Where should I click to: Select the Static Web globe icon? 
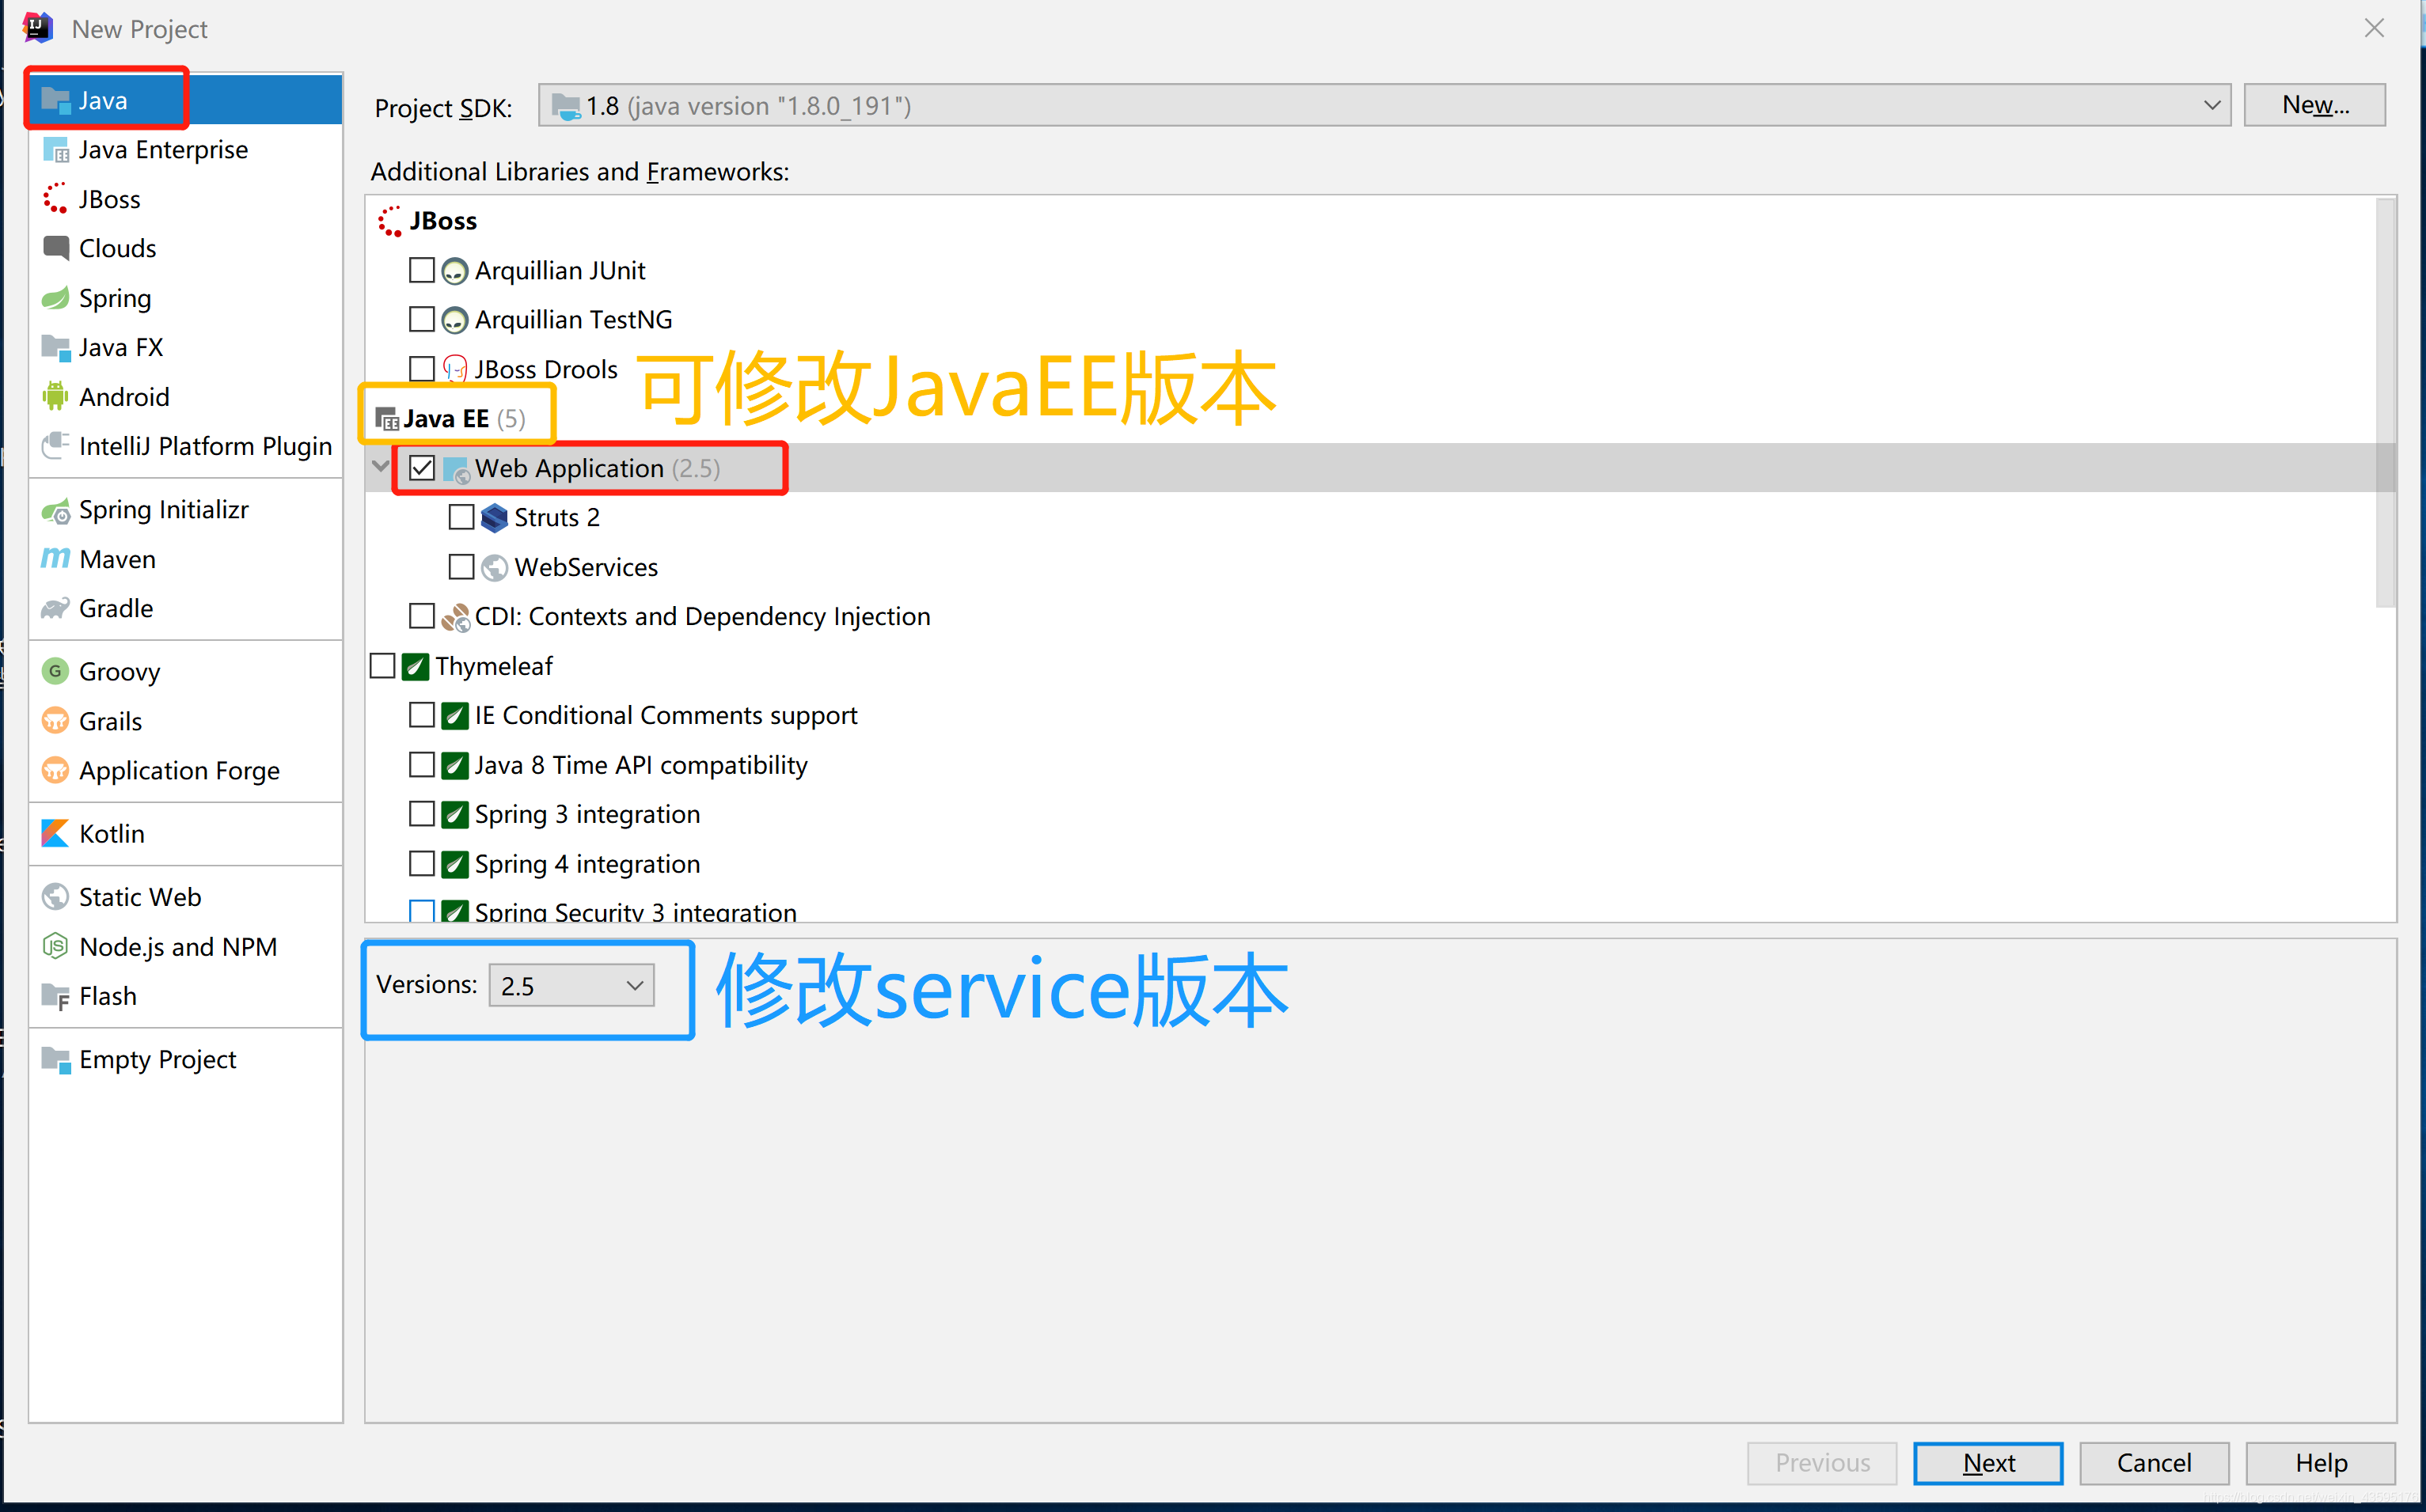click(x=56, y=897)
